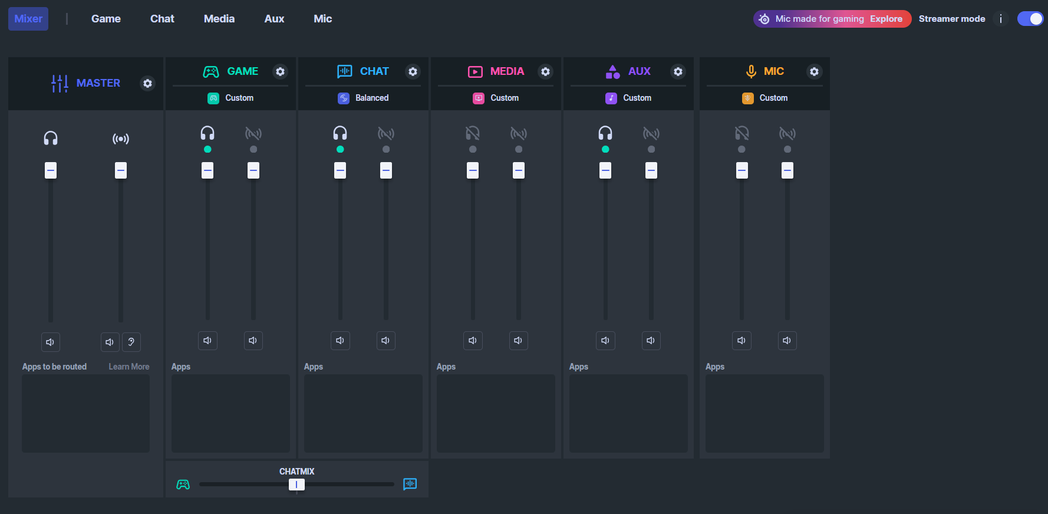
Task: Click Mic stream volume fader handle
Action: 787,170
